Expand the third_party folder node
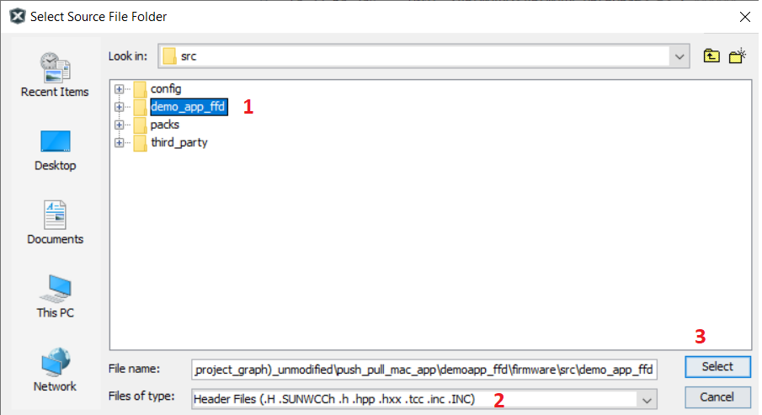The width and height of the screenshot is (762, 415). coord(119,142)
